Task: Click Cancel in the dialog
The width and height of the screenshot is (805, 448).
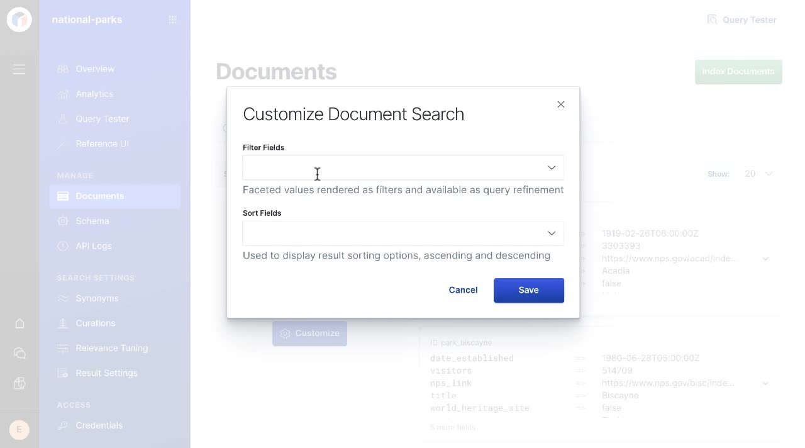Action: pos(463,290)
